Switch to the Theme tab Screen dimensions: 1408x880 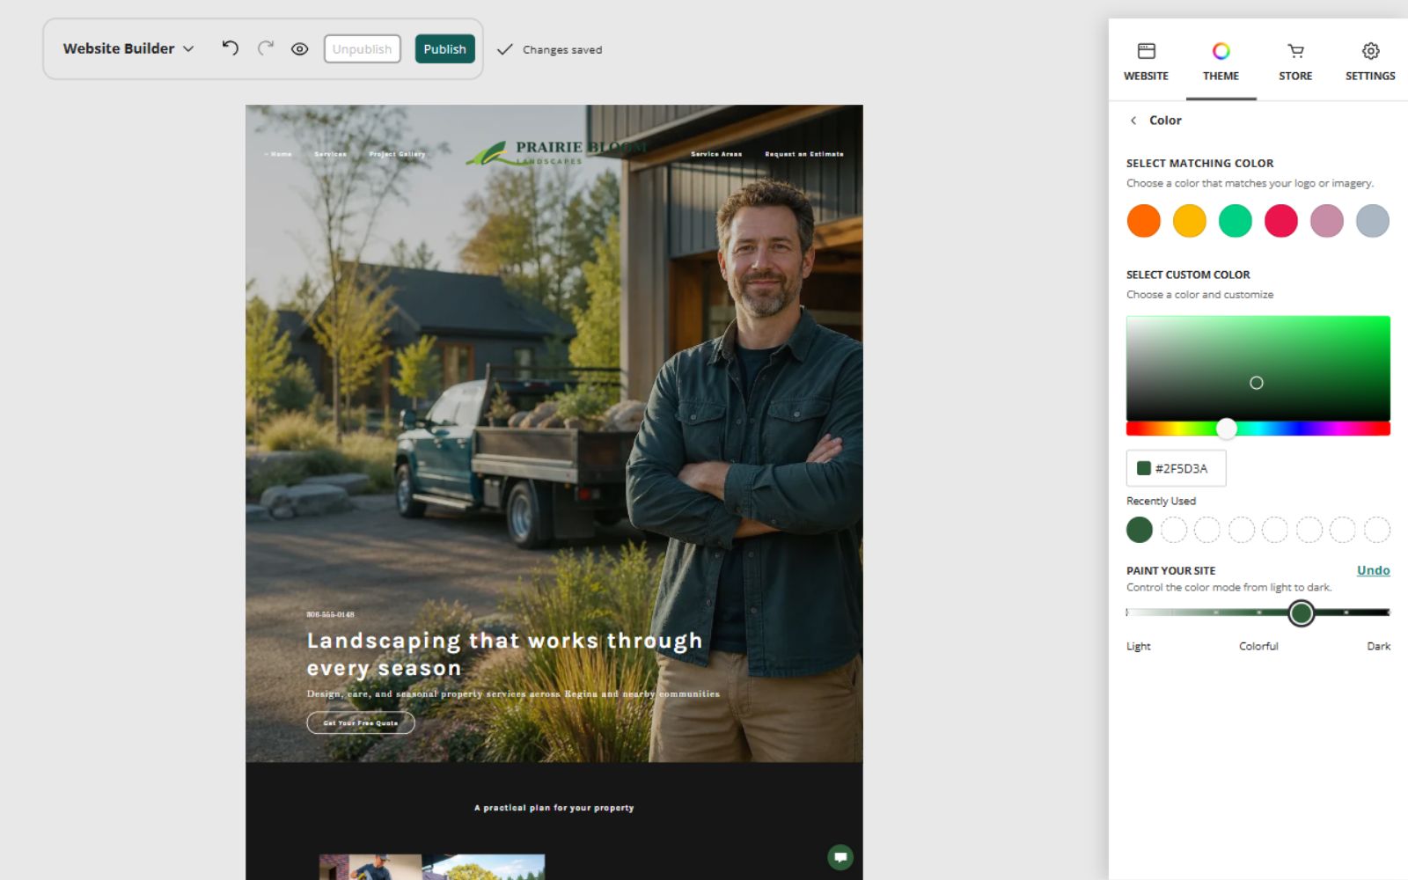[x=1221, y=62]
